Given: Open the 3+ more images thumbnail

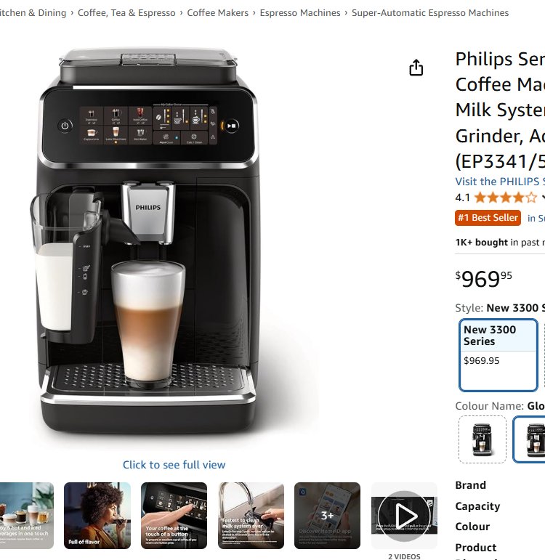Looking at the screenshot, I should pos(327,516).
